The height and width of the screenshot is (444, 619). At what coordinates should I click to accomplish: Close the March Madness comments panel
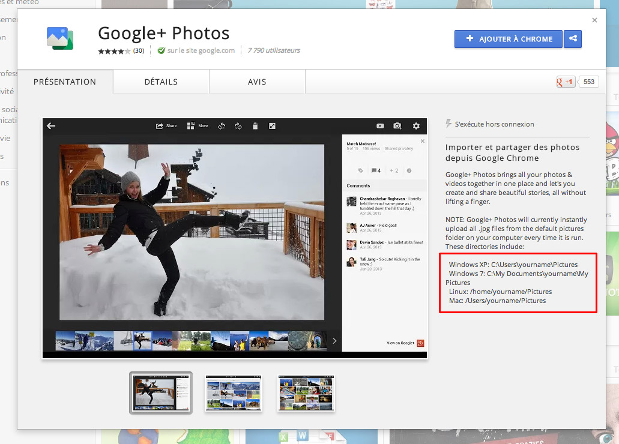tap(423, 141)
